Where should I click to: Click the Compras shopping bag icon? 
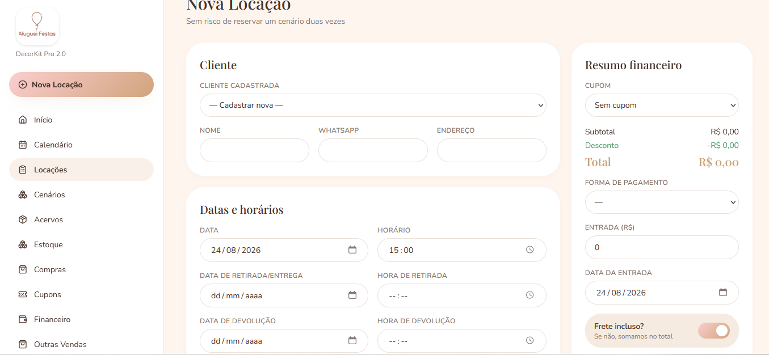point(23,269)
